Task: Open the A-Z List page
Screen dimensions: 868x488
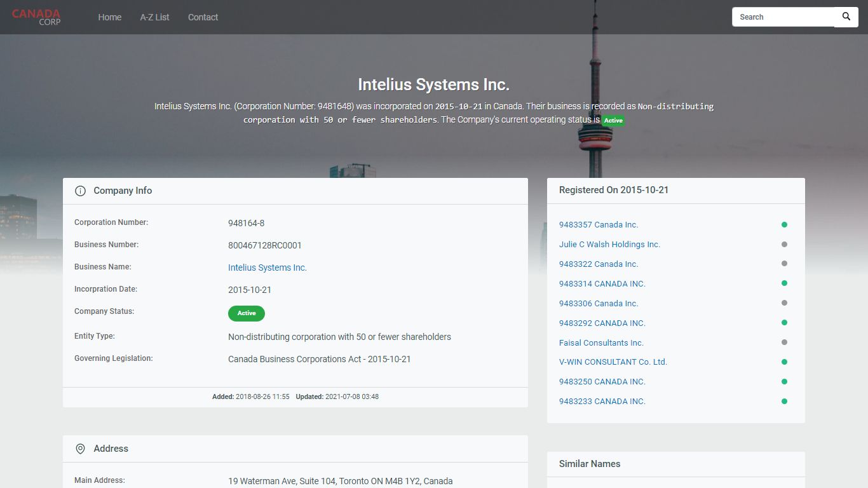Action: click(154, 17)
